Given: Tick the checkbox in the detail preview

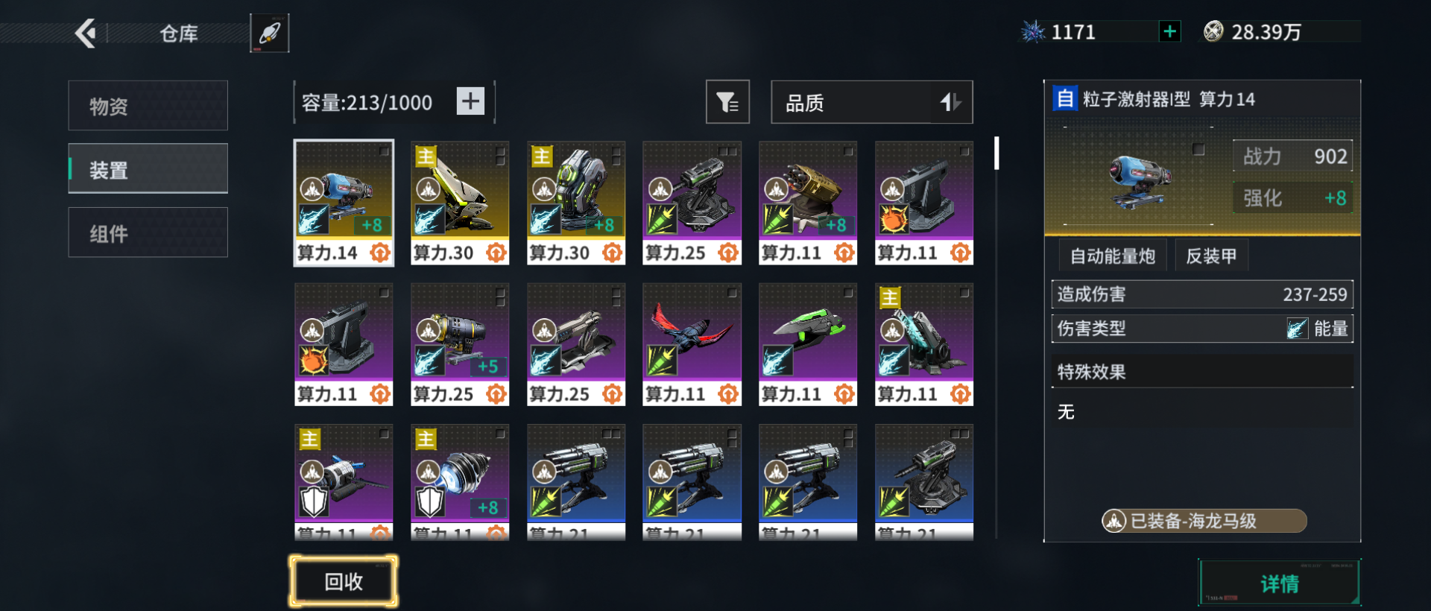Looking at the screenshot, I should [x=1198, y=149].
